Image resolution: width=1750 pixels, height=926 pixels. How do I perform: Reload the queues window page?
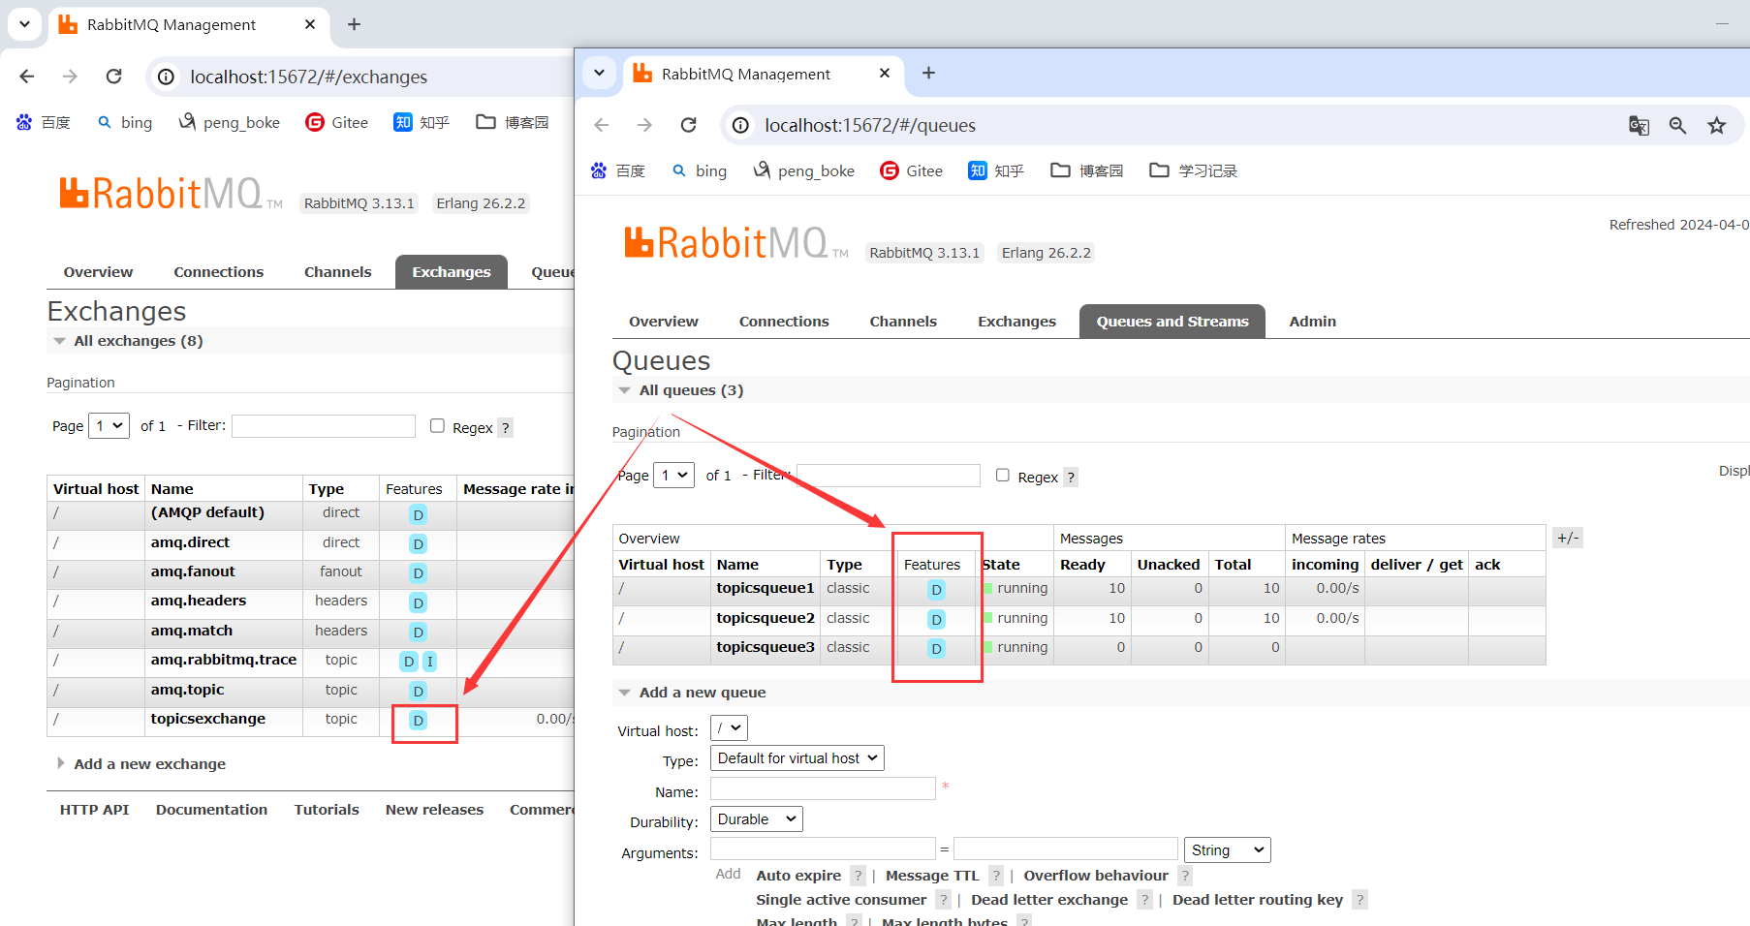(688, 125)
